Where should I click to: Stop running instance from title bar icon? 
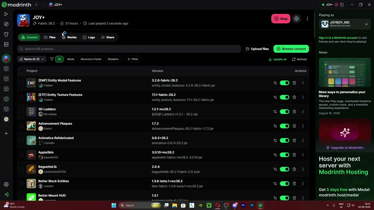tap(336, 5)
